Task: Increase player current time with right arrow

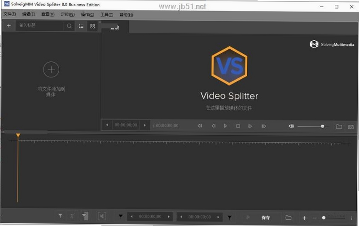Action: pyautogui.click(x=144, y=125)
